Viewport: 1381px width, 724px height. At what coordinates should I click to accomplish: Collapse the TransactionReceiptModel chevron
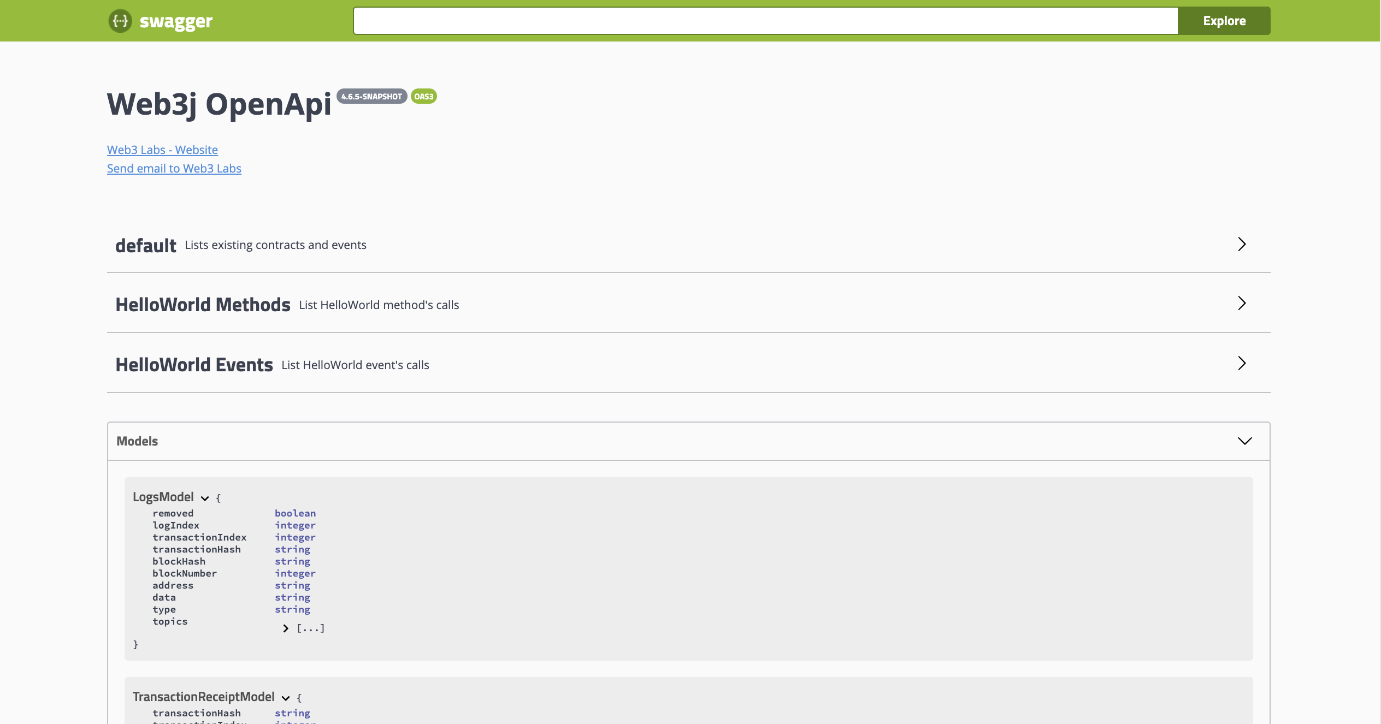point(286,698)
